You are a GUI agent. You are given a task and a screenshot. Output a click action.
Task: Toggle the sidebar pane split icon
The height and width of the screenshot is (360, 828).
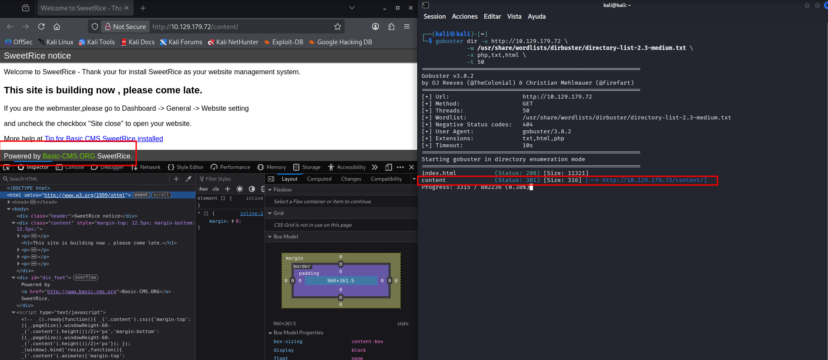click(x=271, y=179)
